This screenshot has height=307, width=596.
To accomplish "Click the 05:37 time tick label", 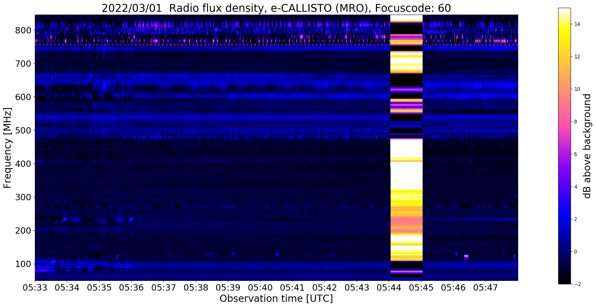I will click(164, 287).
